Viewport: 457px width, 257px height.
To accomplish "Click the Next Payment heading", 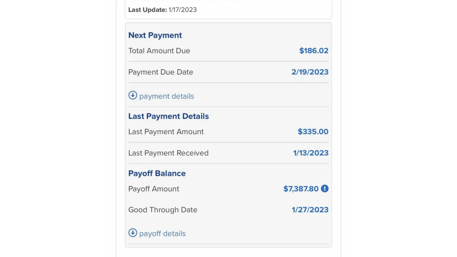I will click(155, 35).
